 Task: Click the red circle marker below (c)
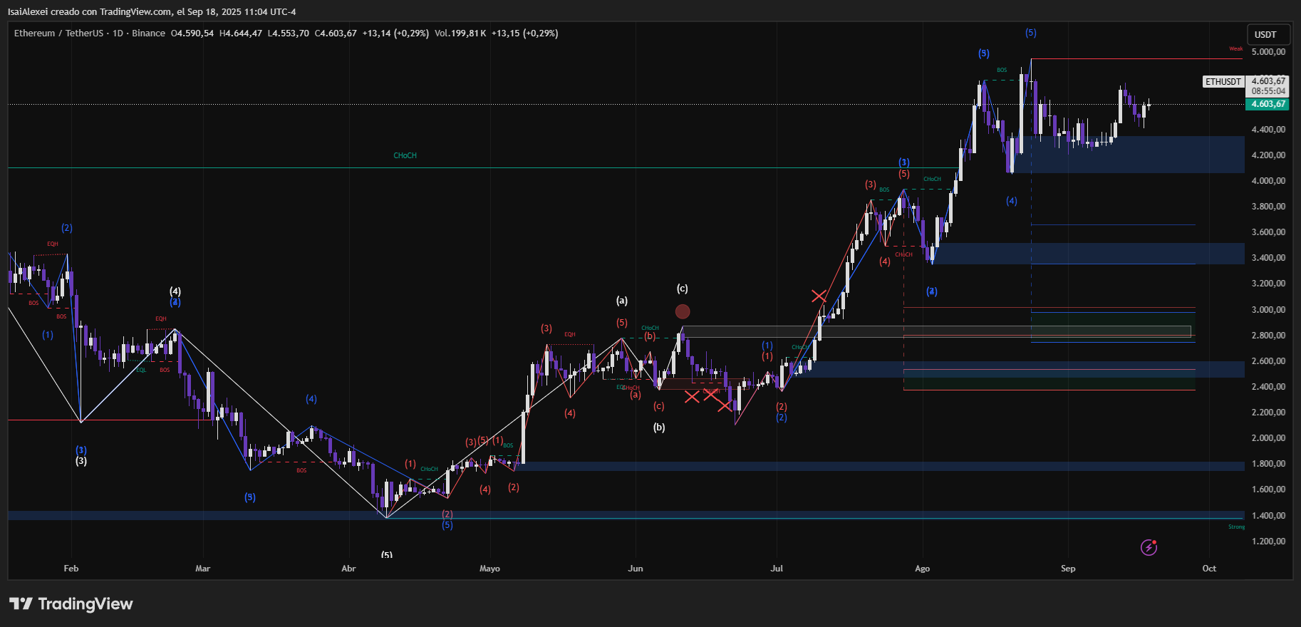pyautogui.click(x=683, y=311)
